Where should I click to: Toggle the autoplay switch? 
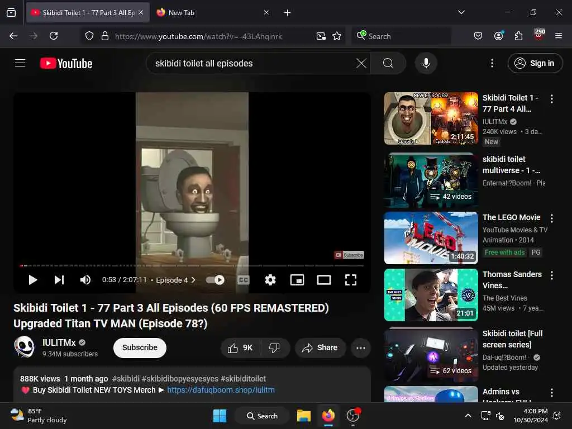click(x=215, y=280)
